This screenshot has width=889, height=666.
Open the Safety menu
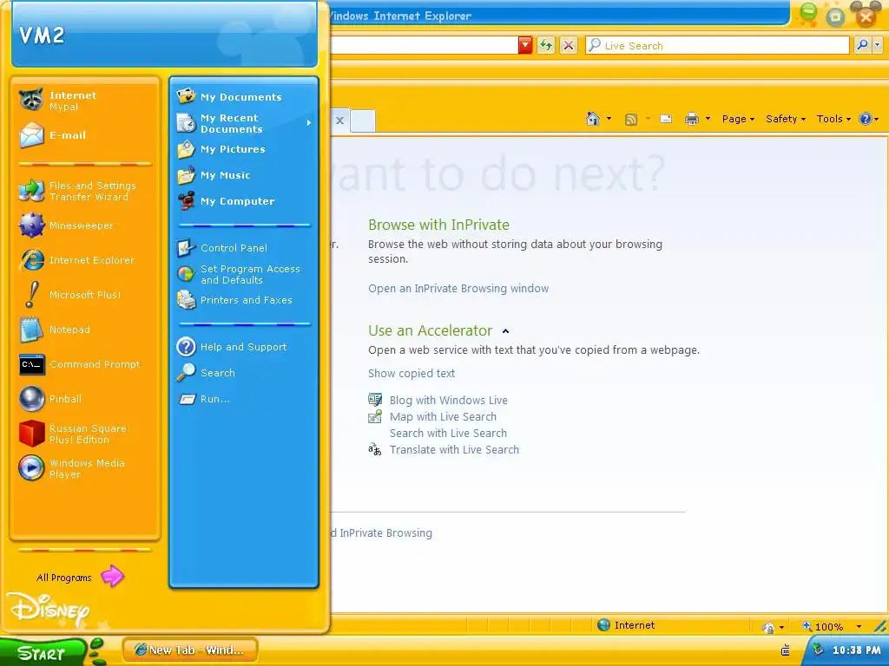click(785, 119)
